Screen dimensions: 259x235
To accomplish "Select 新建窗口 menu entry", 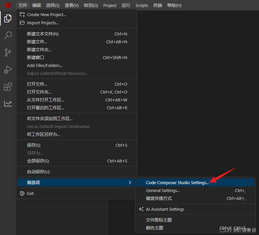I will (77, 57).
